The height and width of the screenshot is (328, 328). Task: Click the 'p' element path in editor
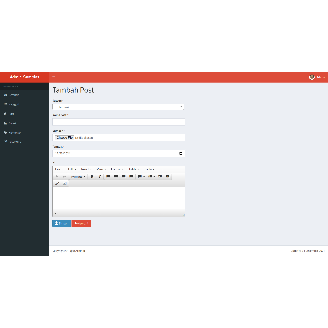coord(55,213)
